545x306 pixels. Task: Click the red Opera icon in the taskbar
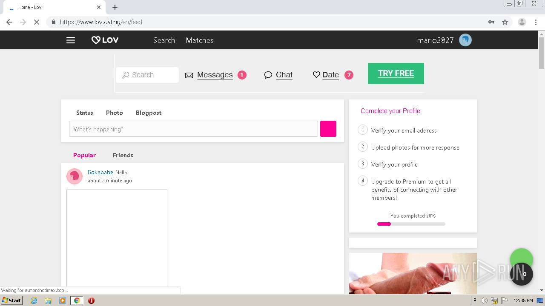tap(91, 300)
